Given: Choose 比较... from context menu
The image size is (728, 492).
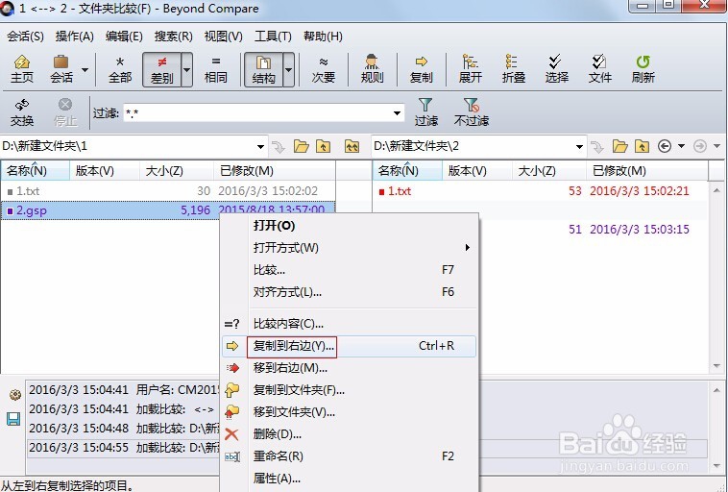Looking at the screenshot, I should click(350, 270).
